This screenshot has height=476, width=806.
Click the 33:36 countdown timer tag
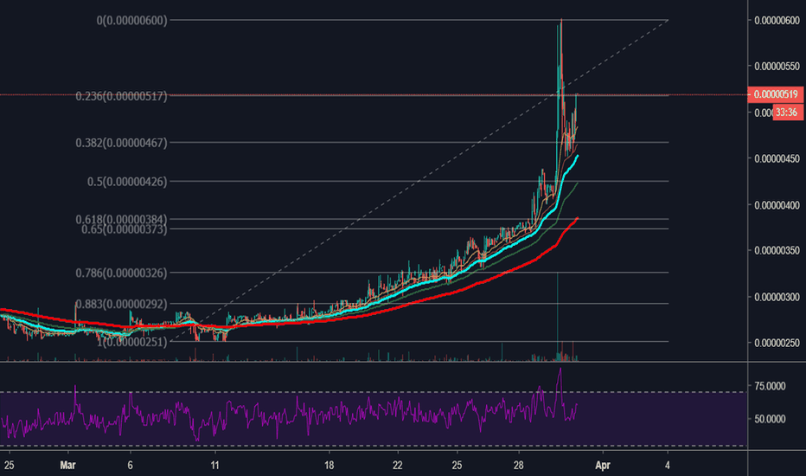(788, 113)
